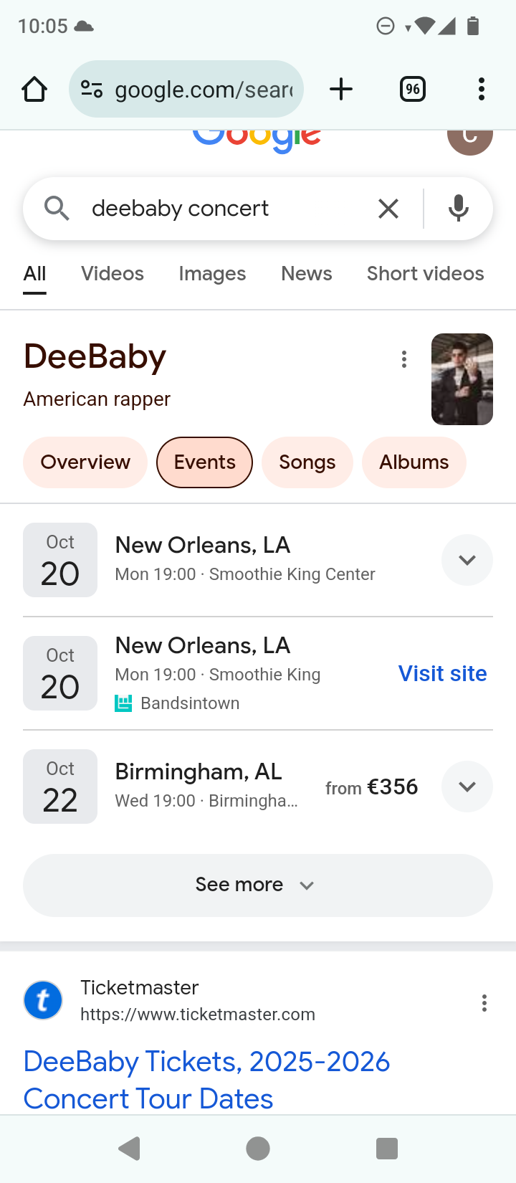Switch to the Videos search tab

113,273
